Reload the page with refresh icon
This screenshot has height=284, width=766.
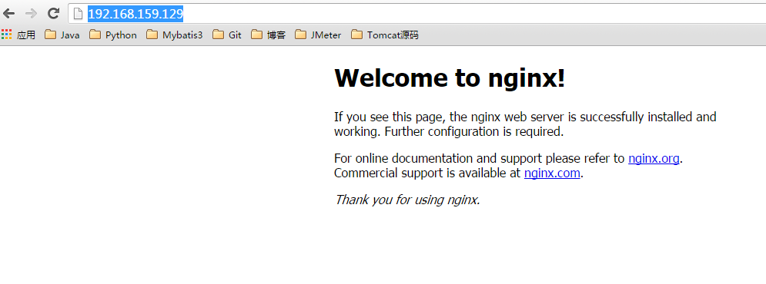pyautogui.click(x=53, y=14)
